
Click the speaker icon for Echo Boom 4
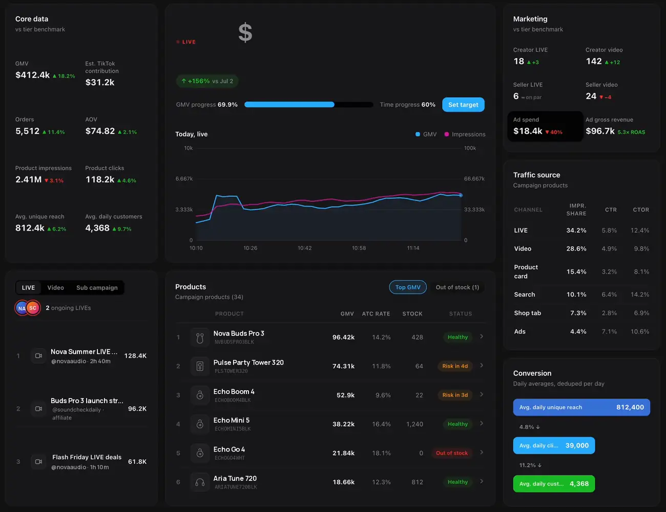tap(200, 395)
